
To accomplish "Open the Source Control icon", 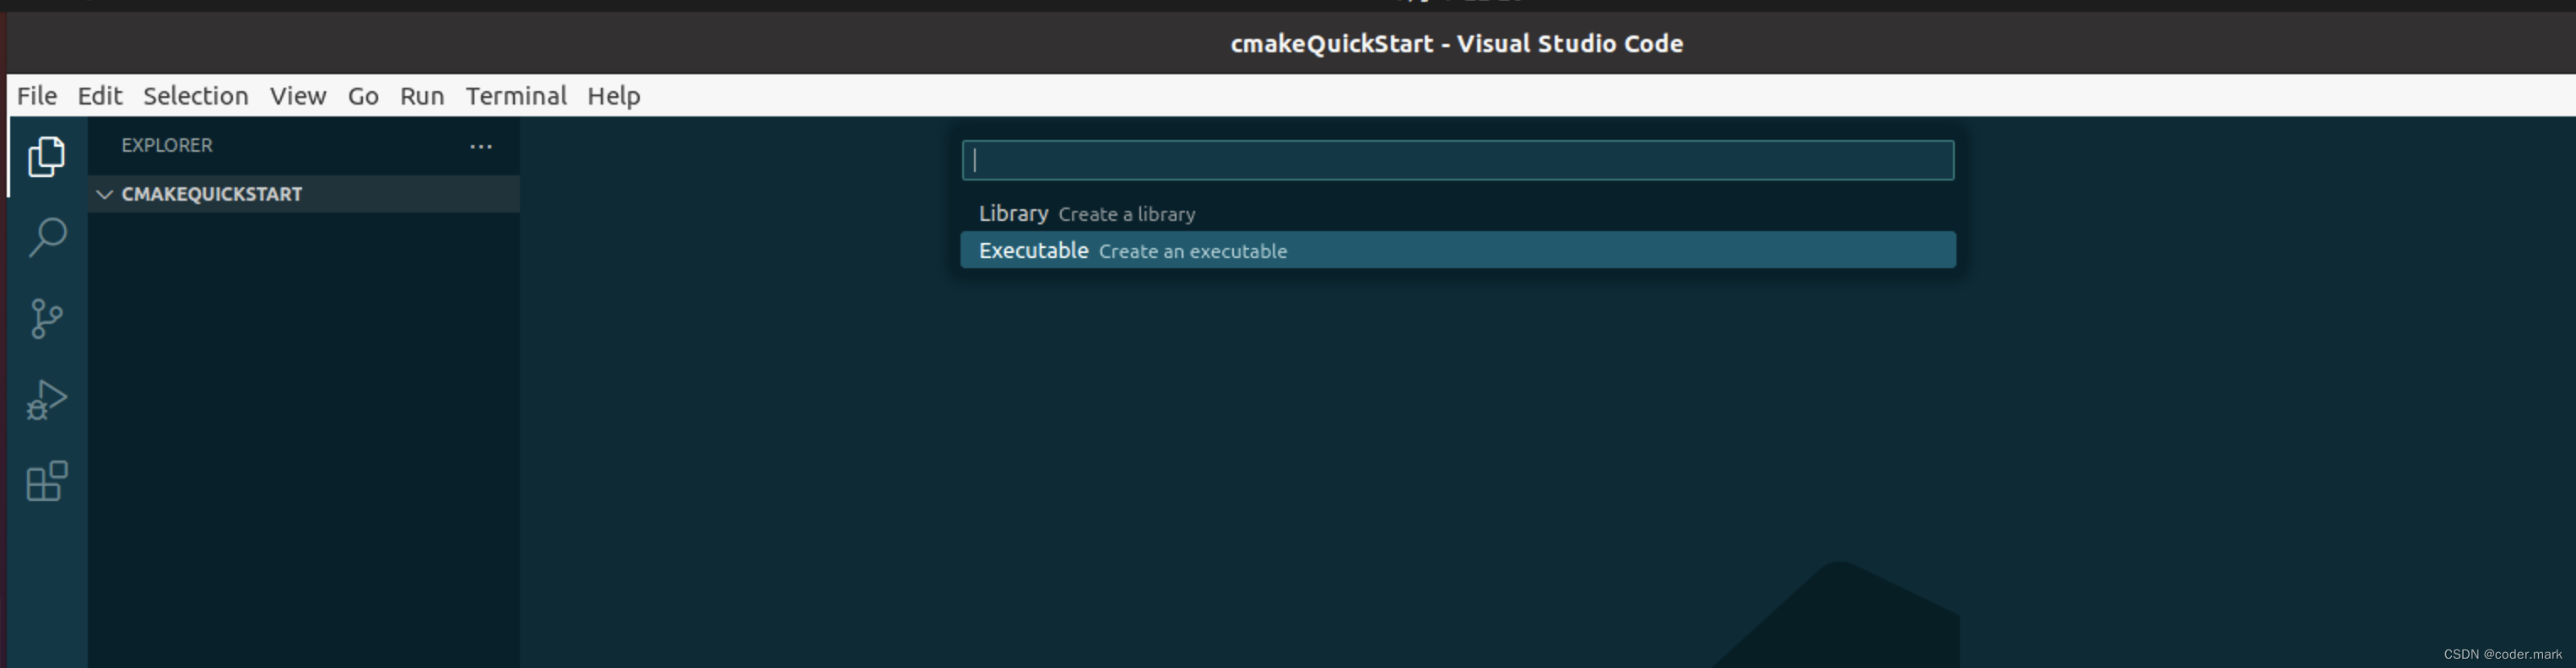I will click(x=46, y=319).
